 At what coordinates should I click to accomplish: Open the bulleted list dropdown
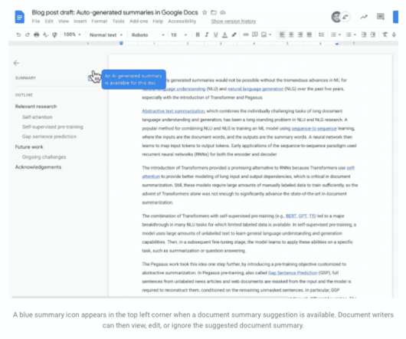[351, 35]
